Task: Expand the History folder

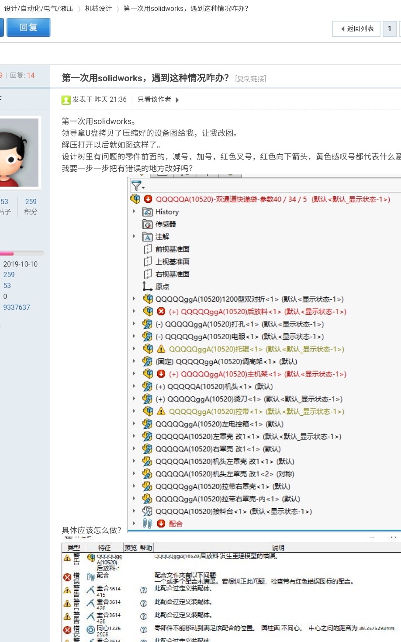Action: click(134, 212)
